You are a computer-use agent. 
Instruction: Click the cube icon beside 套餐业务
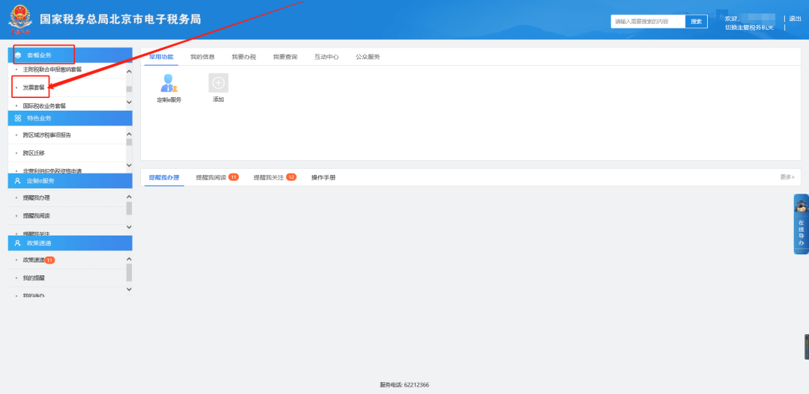17,55
